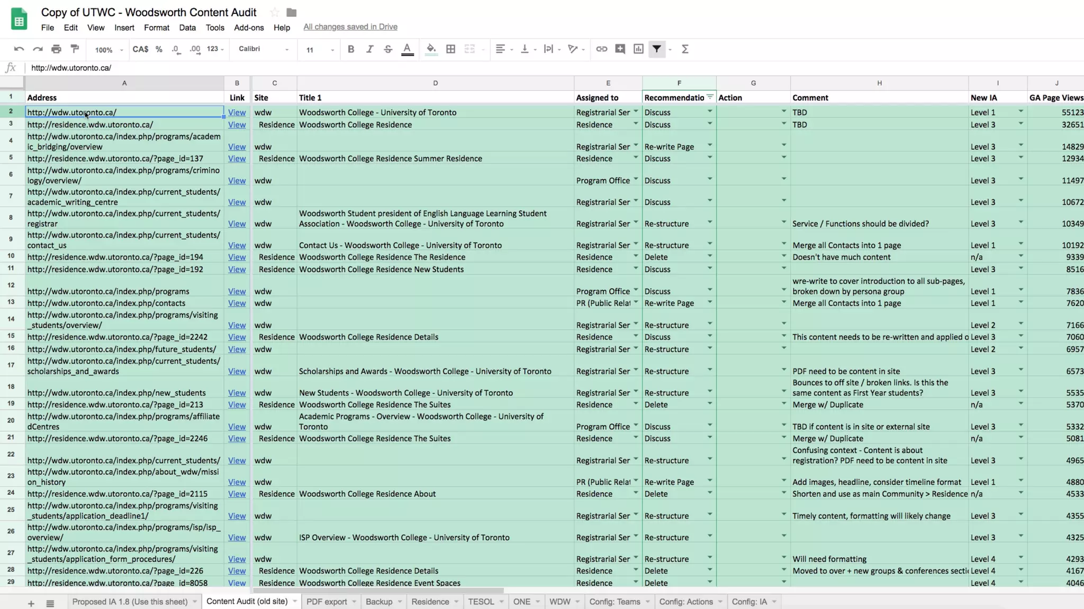Screen dimensions: 1084x609
Task: Click the Undo icon in toolbar
Action: (x=19, y=49)
